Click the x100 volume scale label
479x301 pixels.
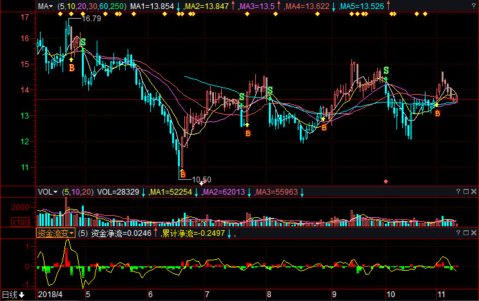(21, 222)
